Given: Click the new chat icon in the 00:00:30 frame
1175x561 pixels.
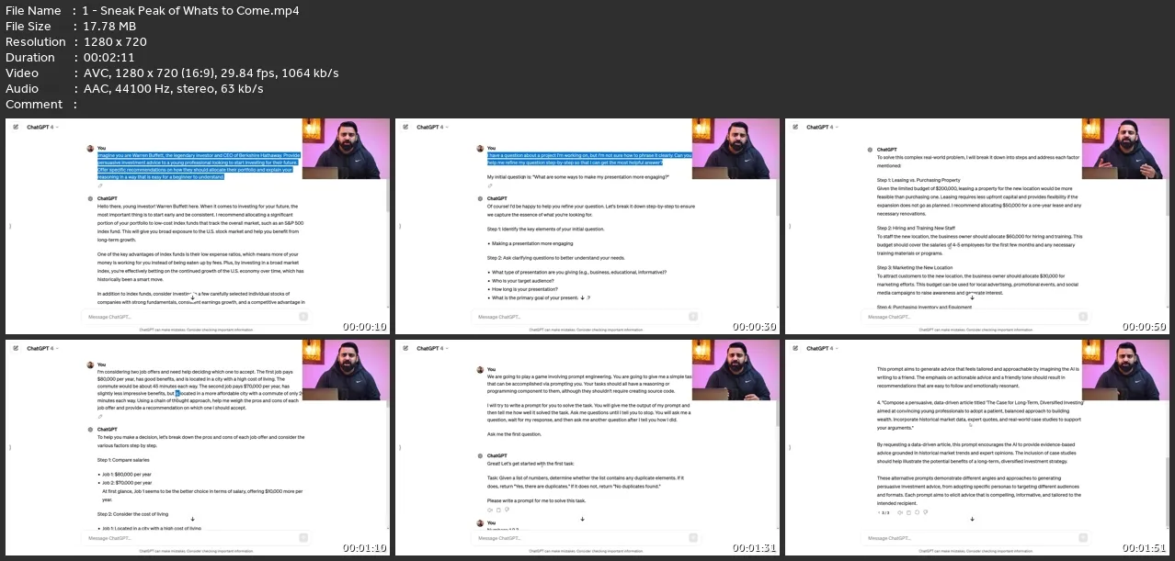Looking at the screenshot, I should tap(405, 127).
